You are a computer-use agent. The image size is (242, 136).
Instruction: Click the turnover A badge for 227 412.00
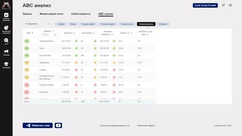(76, 41)
